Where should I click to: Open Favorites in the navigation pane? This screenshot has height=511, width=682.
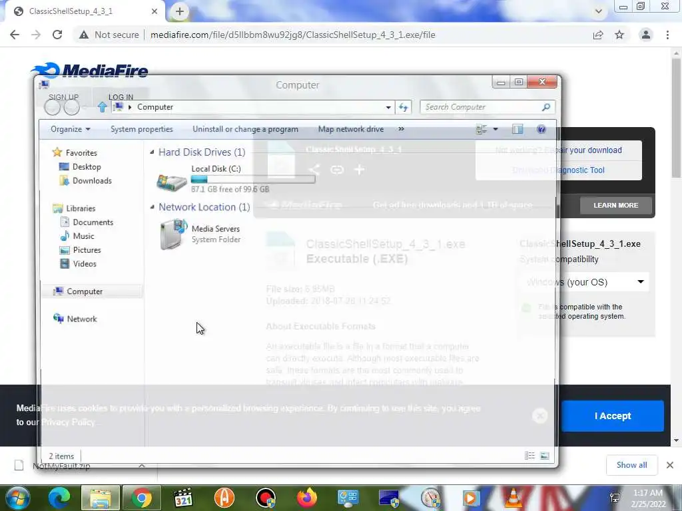click(81, 153)
